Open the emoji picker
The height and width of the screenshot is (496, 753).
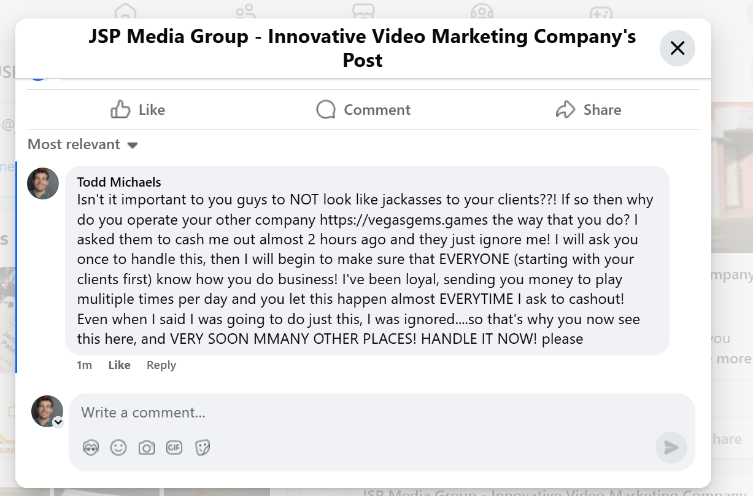(x=118, y=448)
